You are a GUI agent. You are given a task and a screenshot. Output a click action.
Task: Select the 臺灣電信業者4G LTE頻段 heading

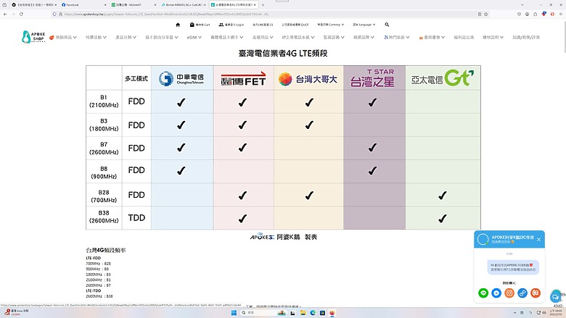coord(283,54)
